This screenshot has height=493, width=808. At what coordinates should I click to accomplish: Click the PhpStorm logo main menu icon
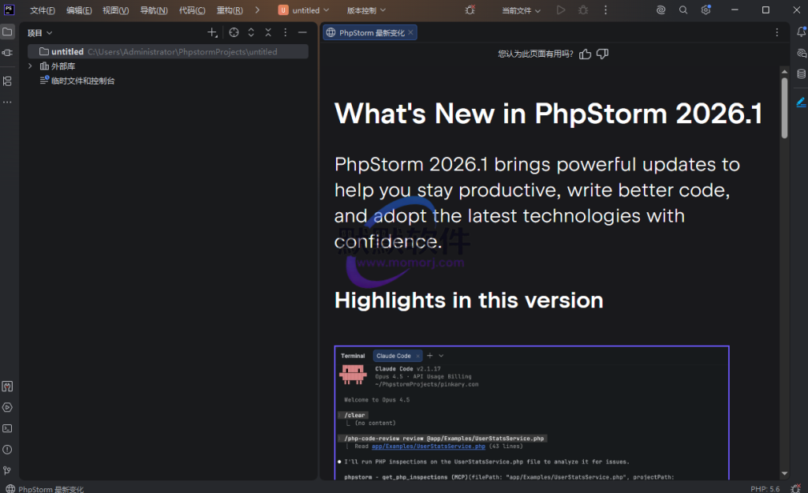[x=9, y=9]
